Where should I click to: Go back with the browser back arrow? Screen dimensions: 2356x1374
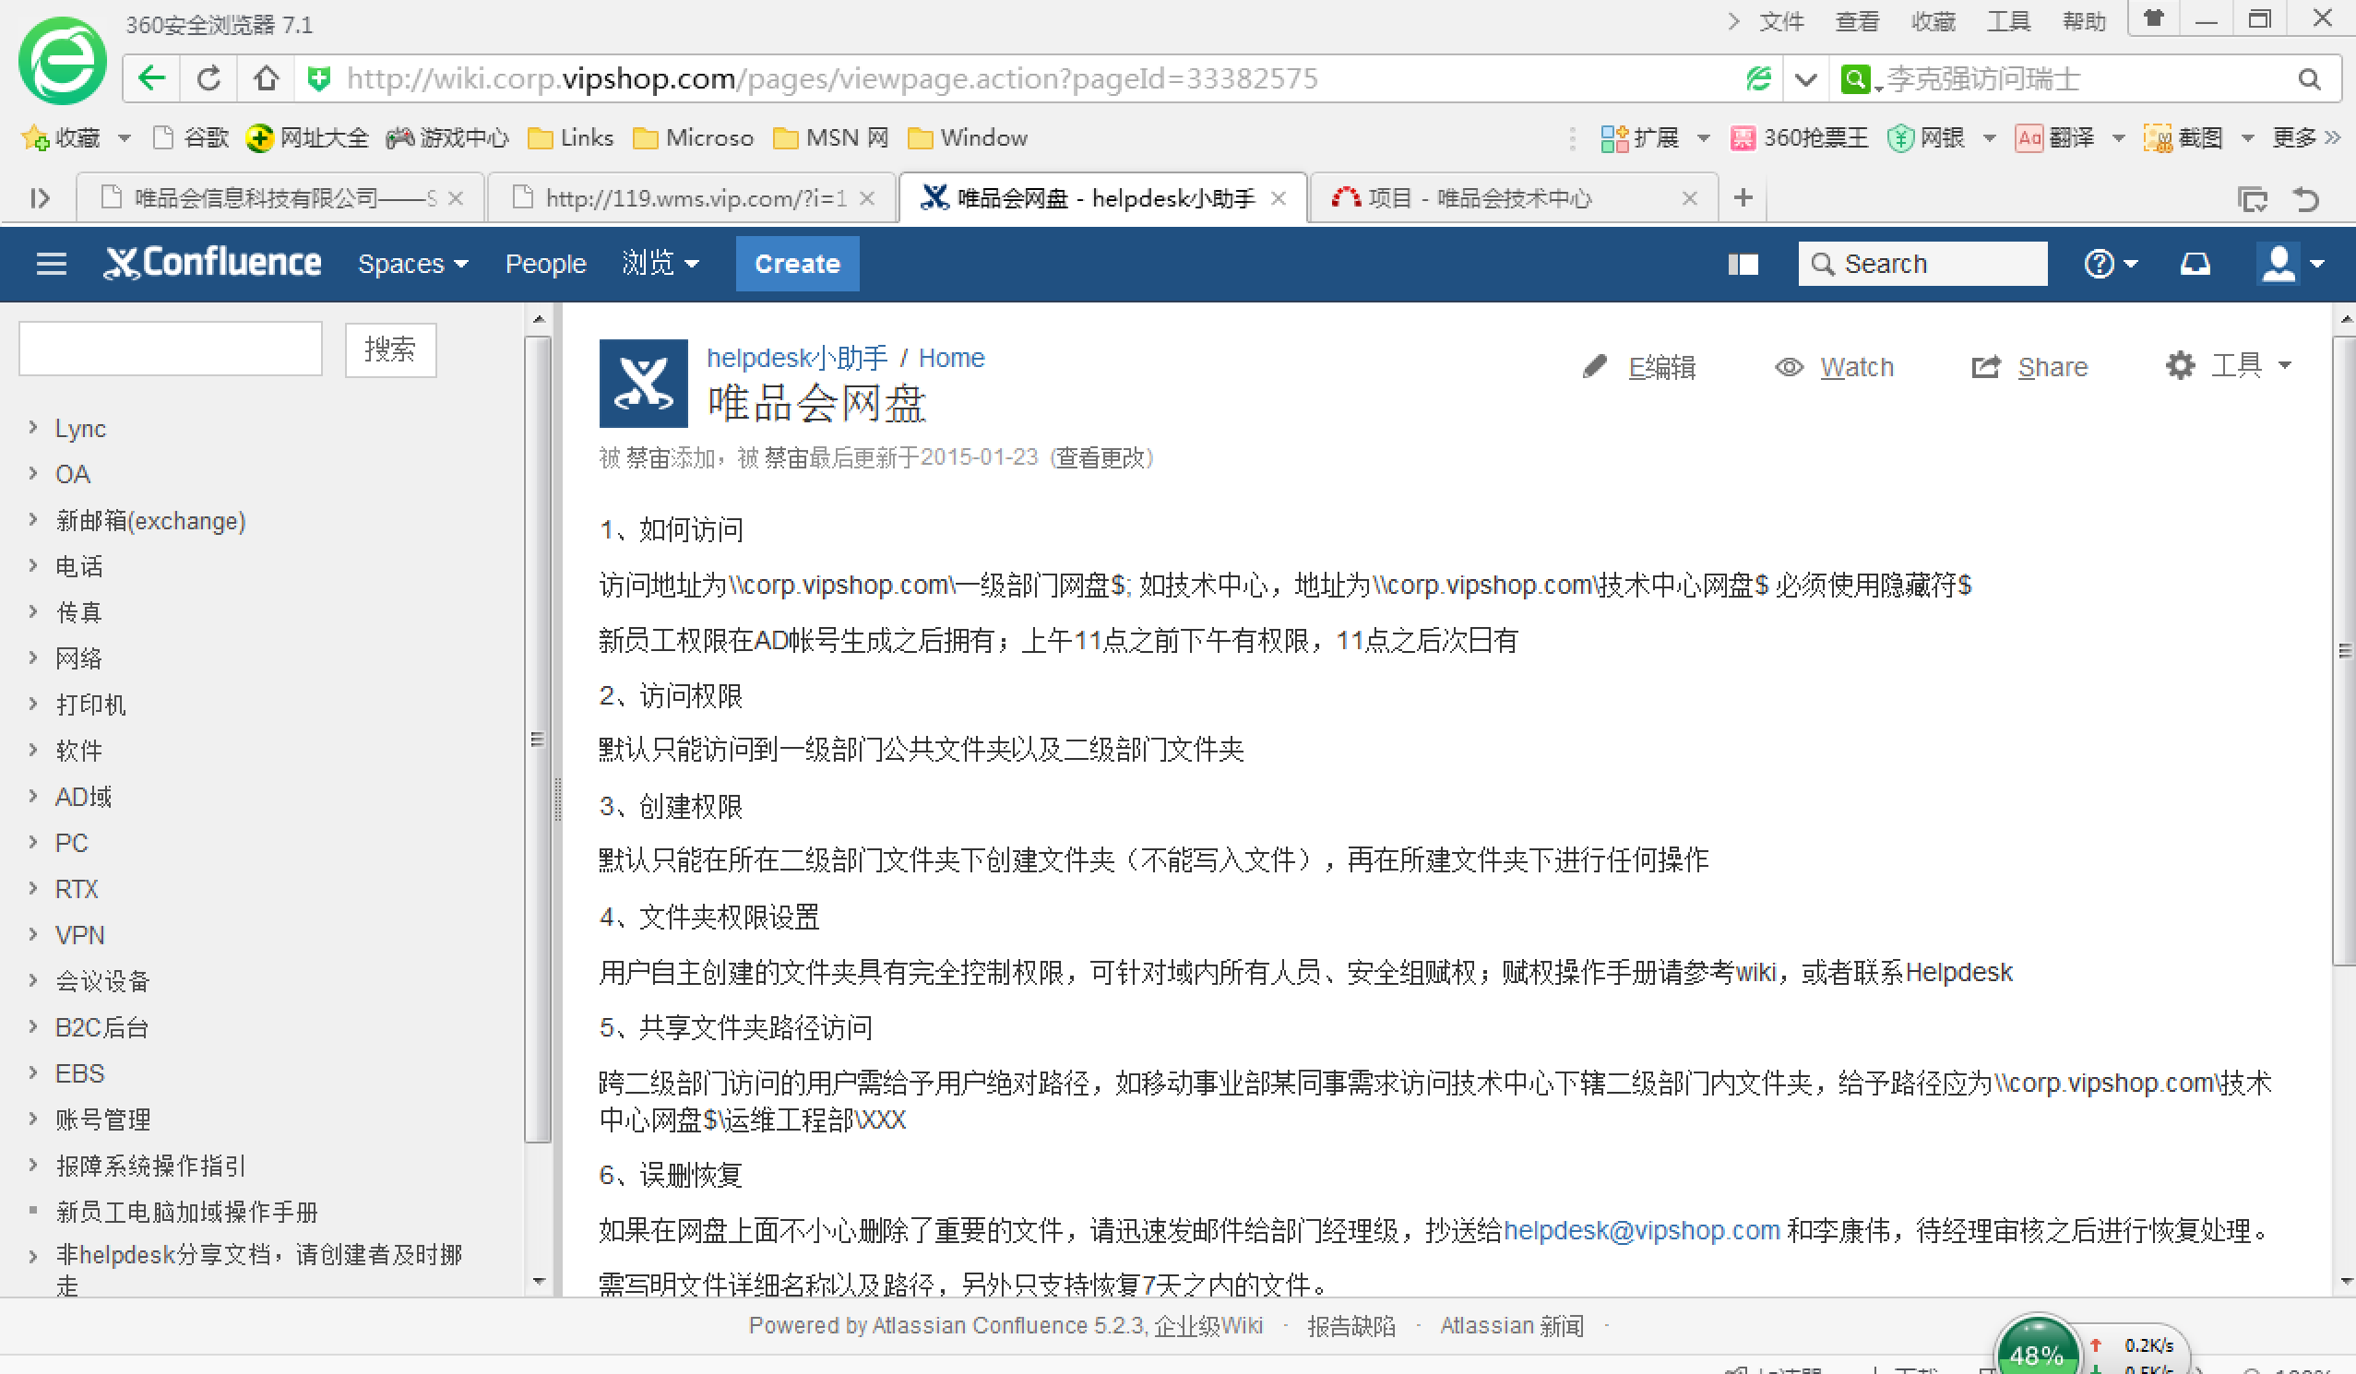[151, 78]
